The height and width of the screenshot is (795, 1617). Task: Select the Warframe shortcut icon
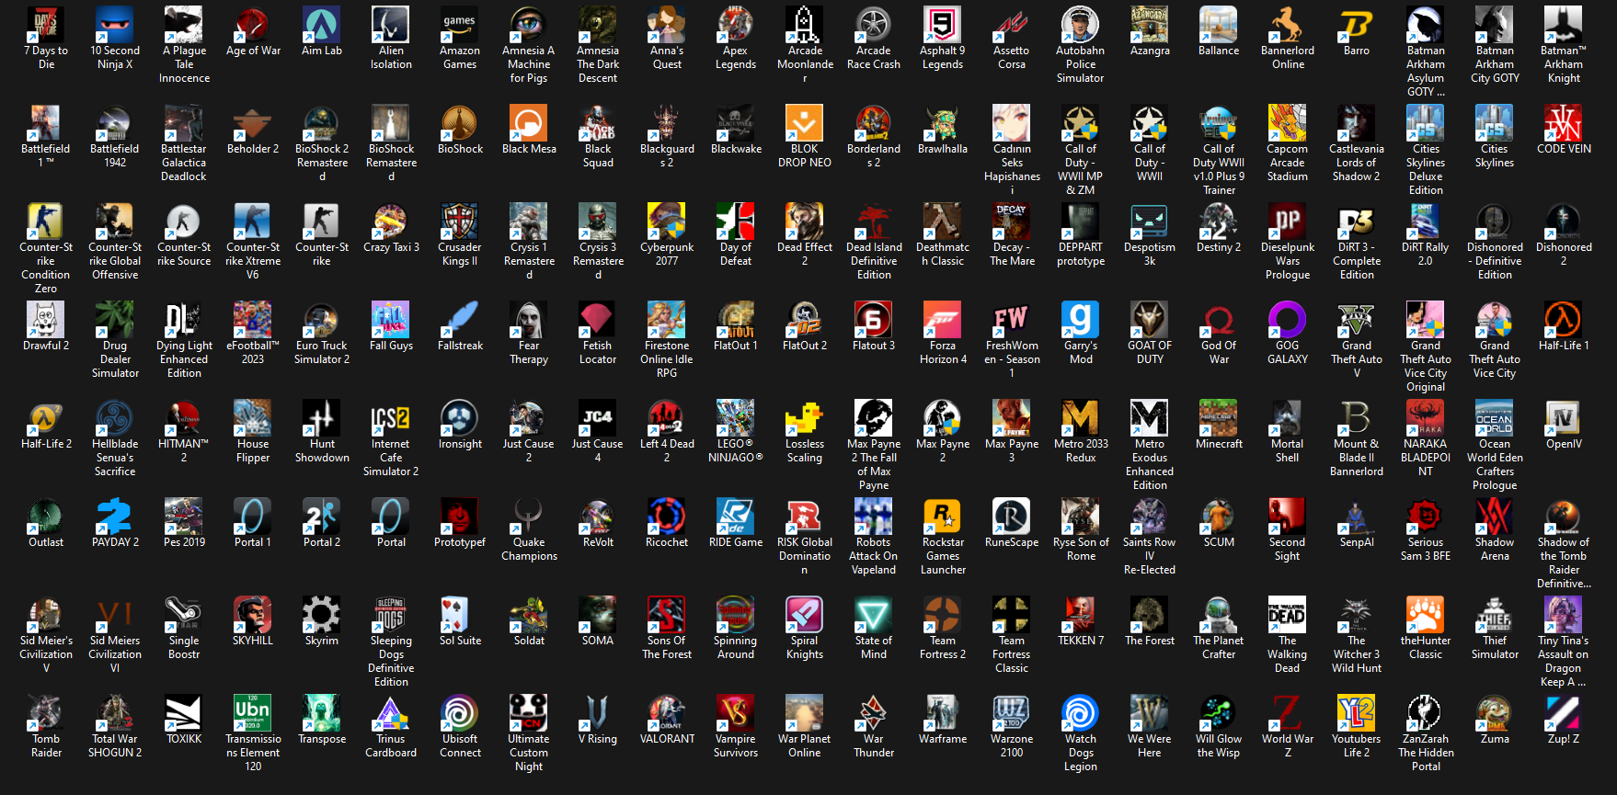coord(943,713)
